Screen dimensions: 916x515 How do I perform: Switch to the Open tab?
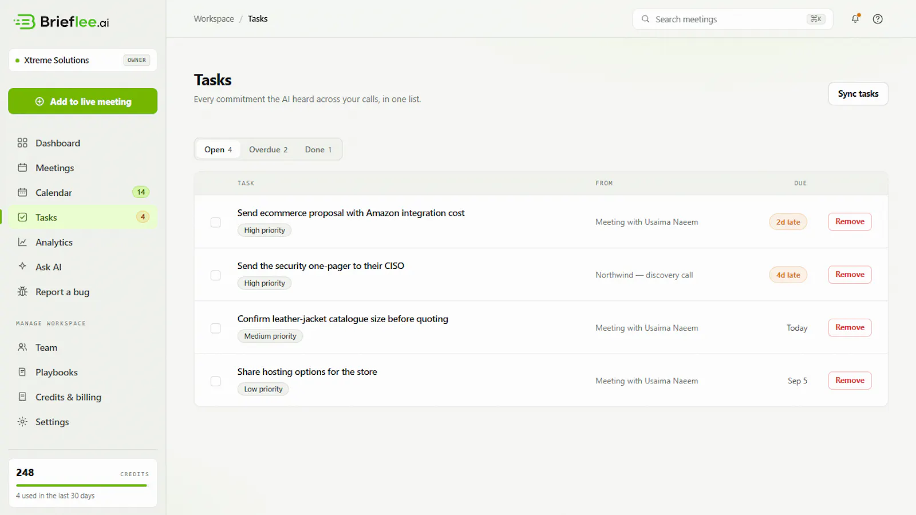pos(218,149)
